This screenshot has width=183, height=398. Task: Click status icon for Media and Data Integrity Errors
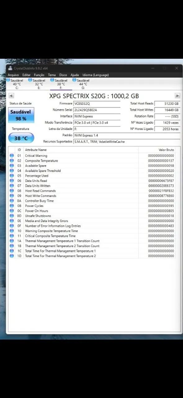(12, 221)
